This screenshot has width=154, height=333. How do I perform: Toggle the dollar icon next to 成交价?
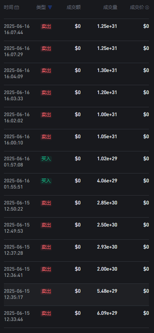(x=147, y=8)
